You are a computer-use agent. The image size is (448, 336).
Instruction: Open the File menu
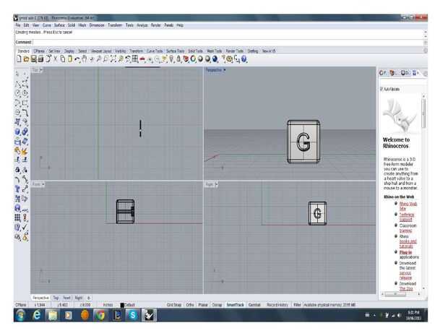tap(18, 25)
